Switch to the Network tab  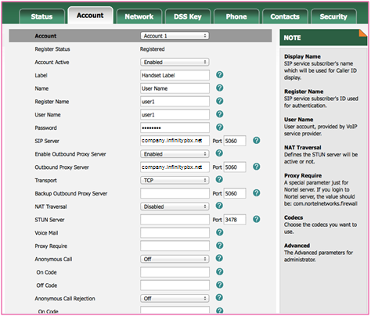tap(139, 16)
